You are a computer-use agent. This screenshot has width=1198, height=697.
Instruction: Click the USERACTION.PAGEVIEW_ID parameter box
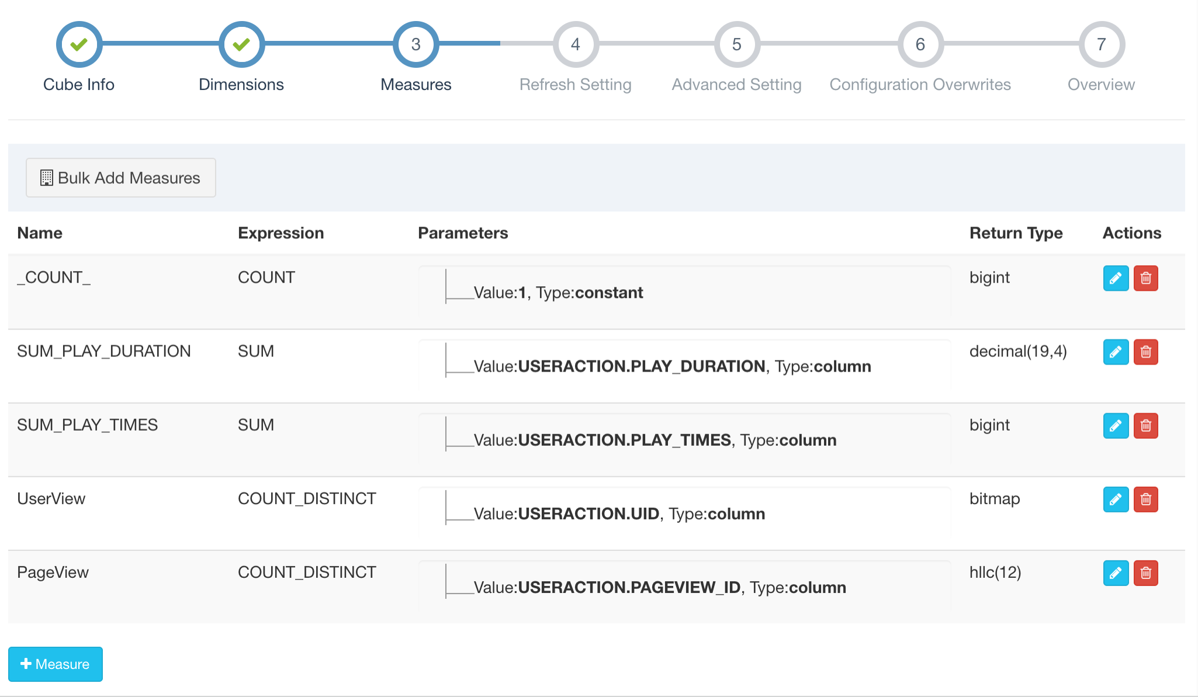coord(684,587)
